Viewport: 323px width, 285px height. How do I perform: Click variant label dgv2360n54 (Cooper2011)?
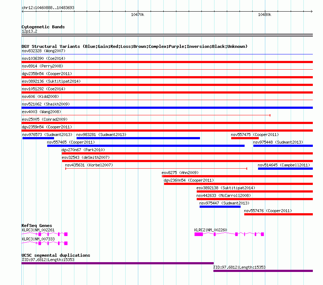[189, 180]
